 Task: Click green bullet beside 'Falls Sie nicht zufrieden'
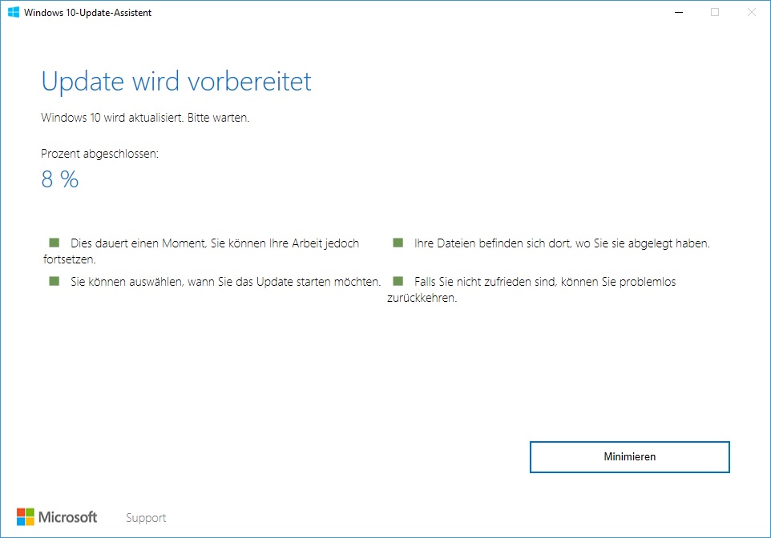(x=398, y=281)
